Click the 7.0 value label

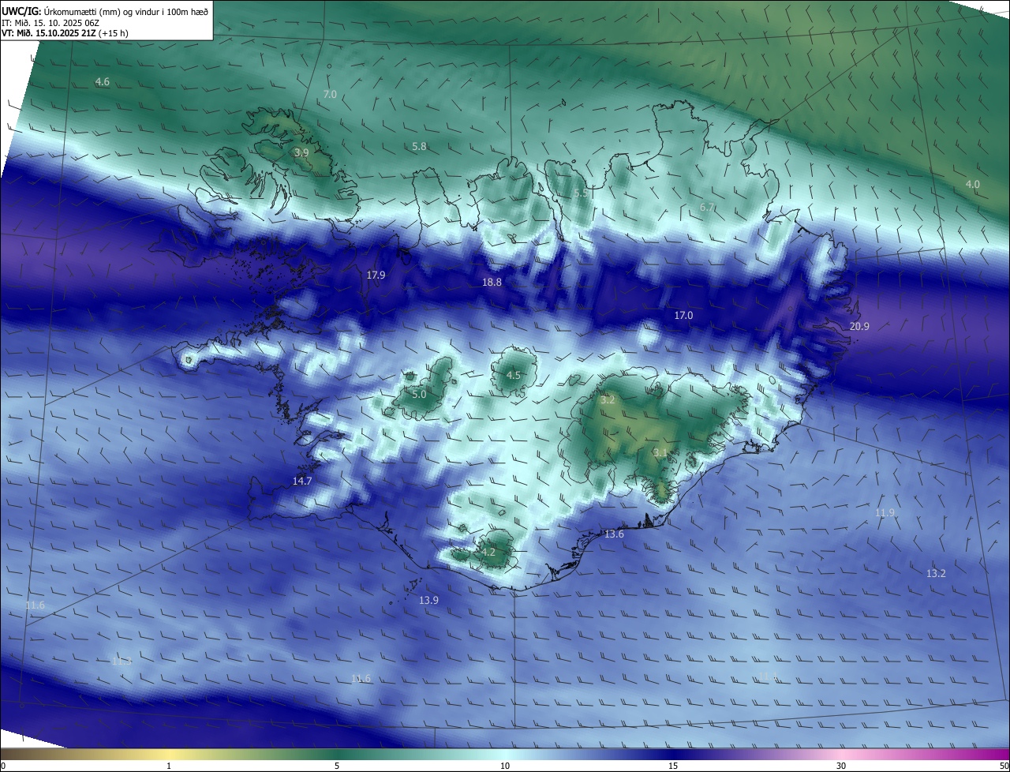tap(330, 94)
